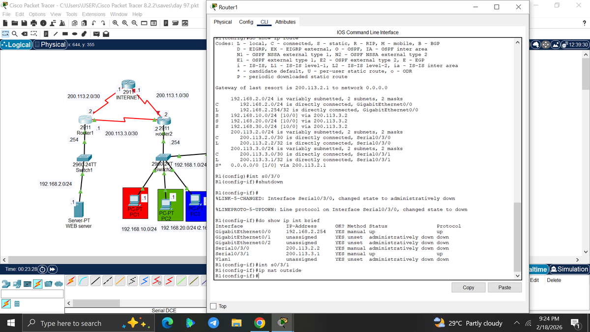Open the Extensions menu

[x=93, y=14]
